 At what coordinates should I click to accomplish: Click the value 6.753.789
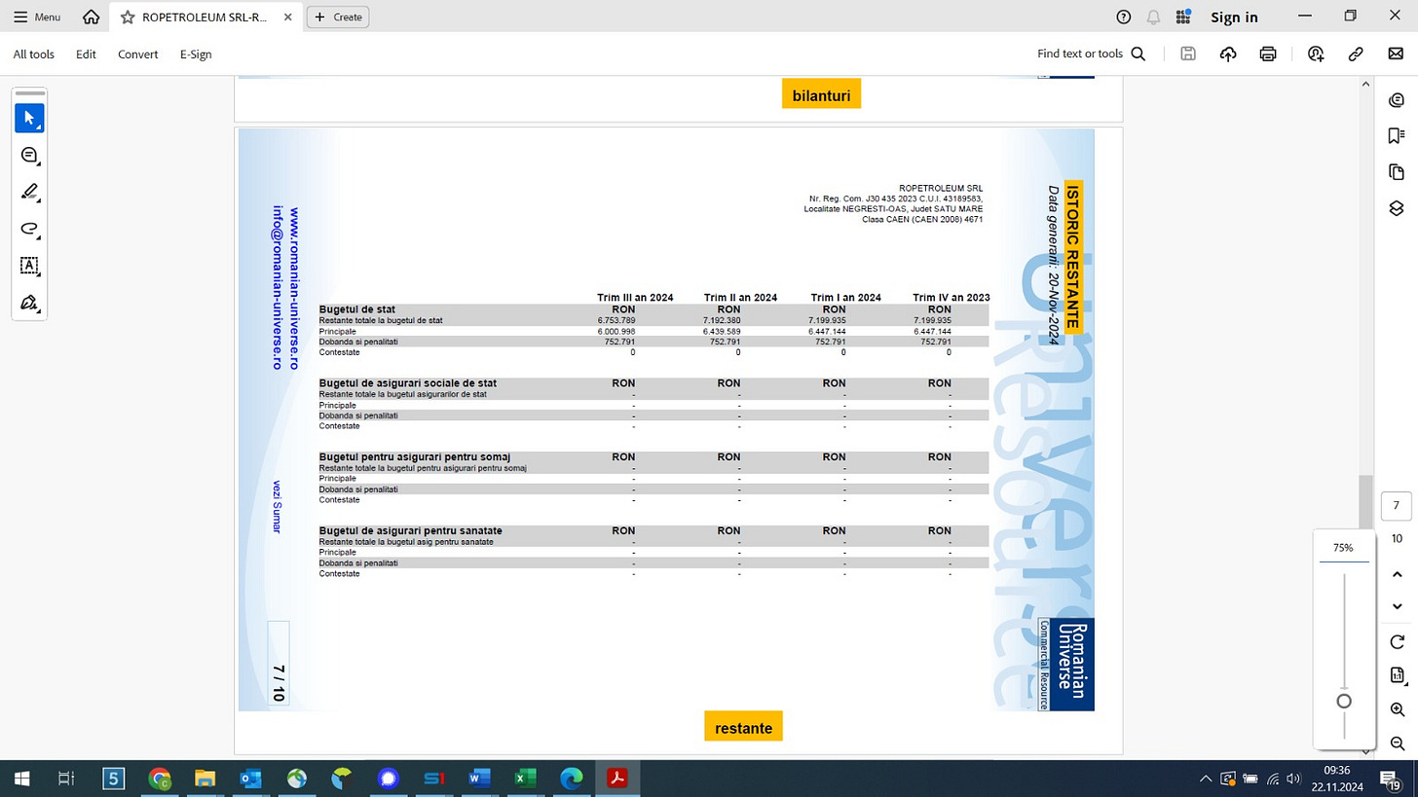[616, 320]
